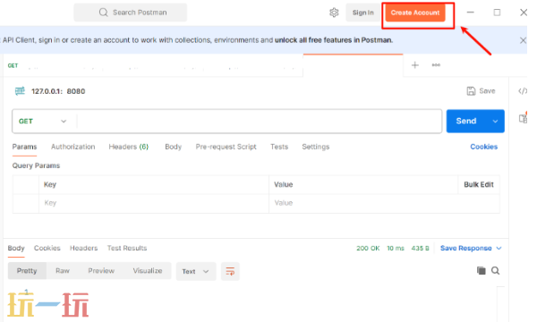
Task: Search the response with magnifier icon
Action: click(495, 271)
